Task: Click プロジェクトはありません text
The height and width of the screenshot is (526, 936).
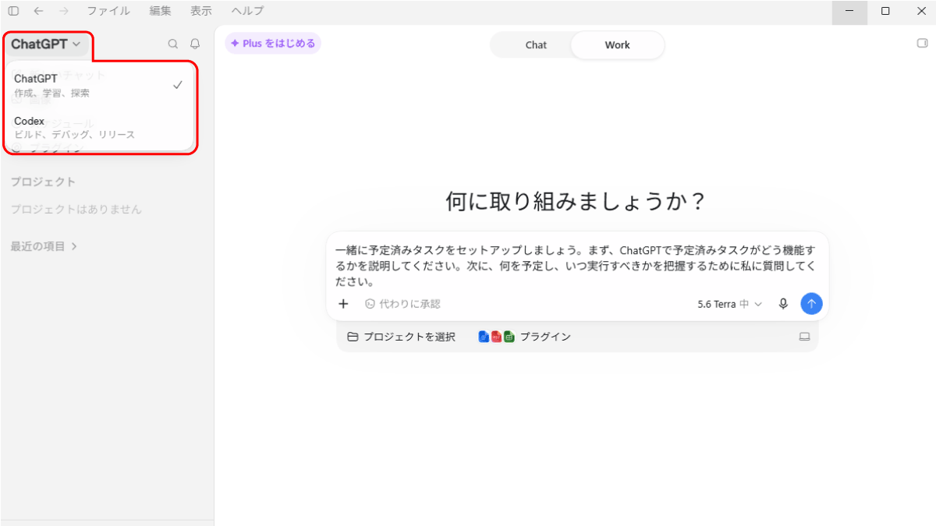Action: [76, 210]
